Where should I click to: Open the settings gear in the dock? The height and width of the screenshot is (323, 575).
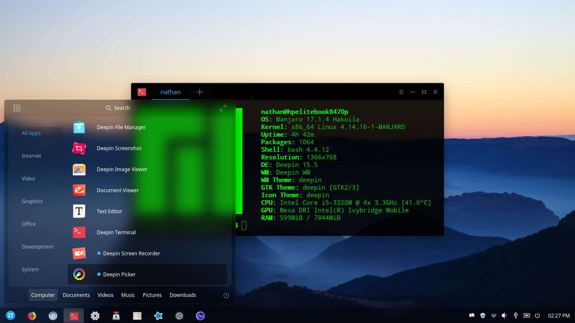point(95,315)
